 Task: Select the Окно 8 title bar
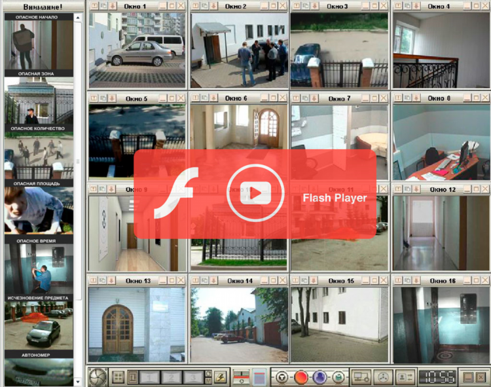[441, 98]
